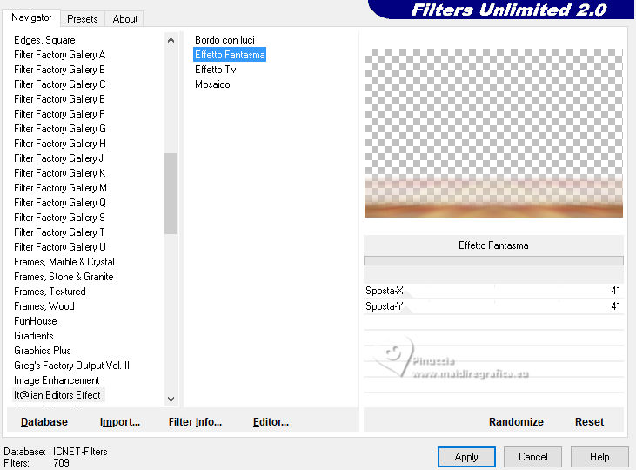Select Filter Factory Gallery T
This screenshot has height=470, width=636.
click(59, 232)
